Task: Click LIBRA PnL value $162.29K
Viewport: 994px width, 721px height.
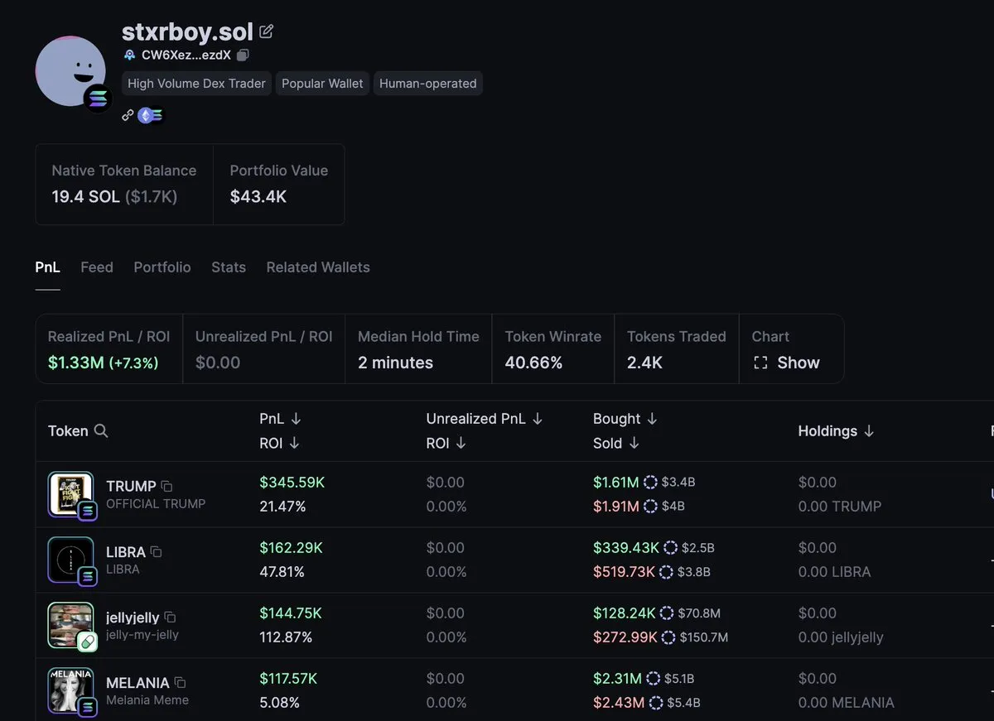Action: click(291, 547)
